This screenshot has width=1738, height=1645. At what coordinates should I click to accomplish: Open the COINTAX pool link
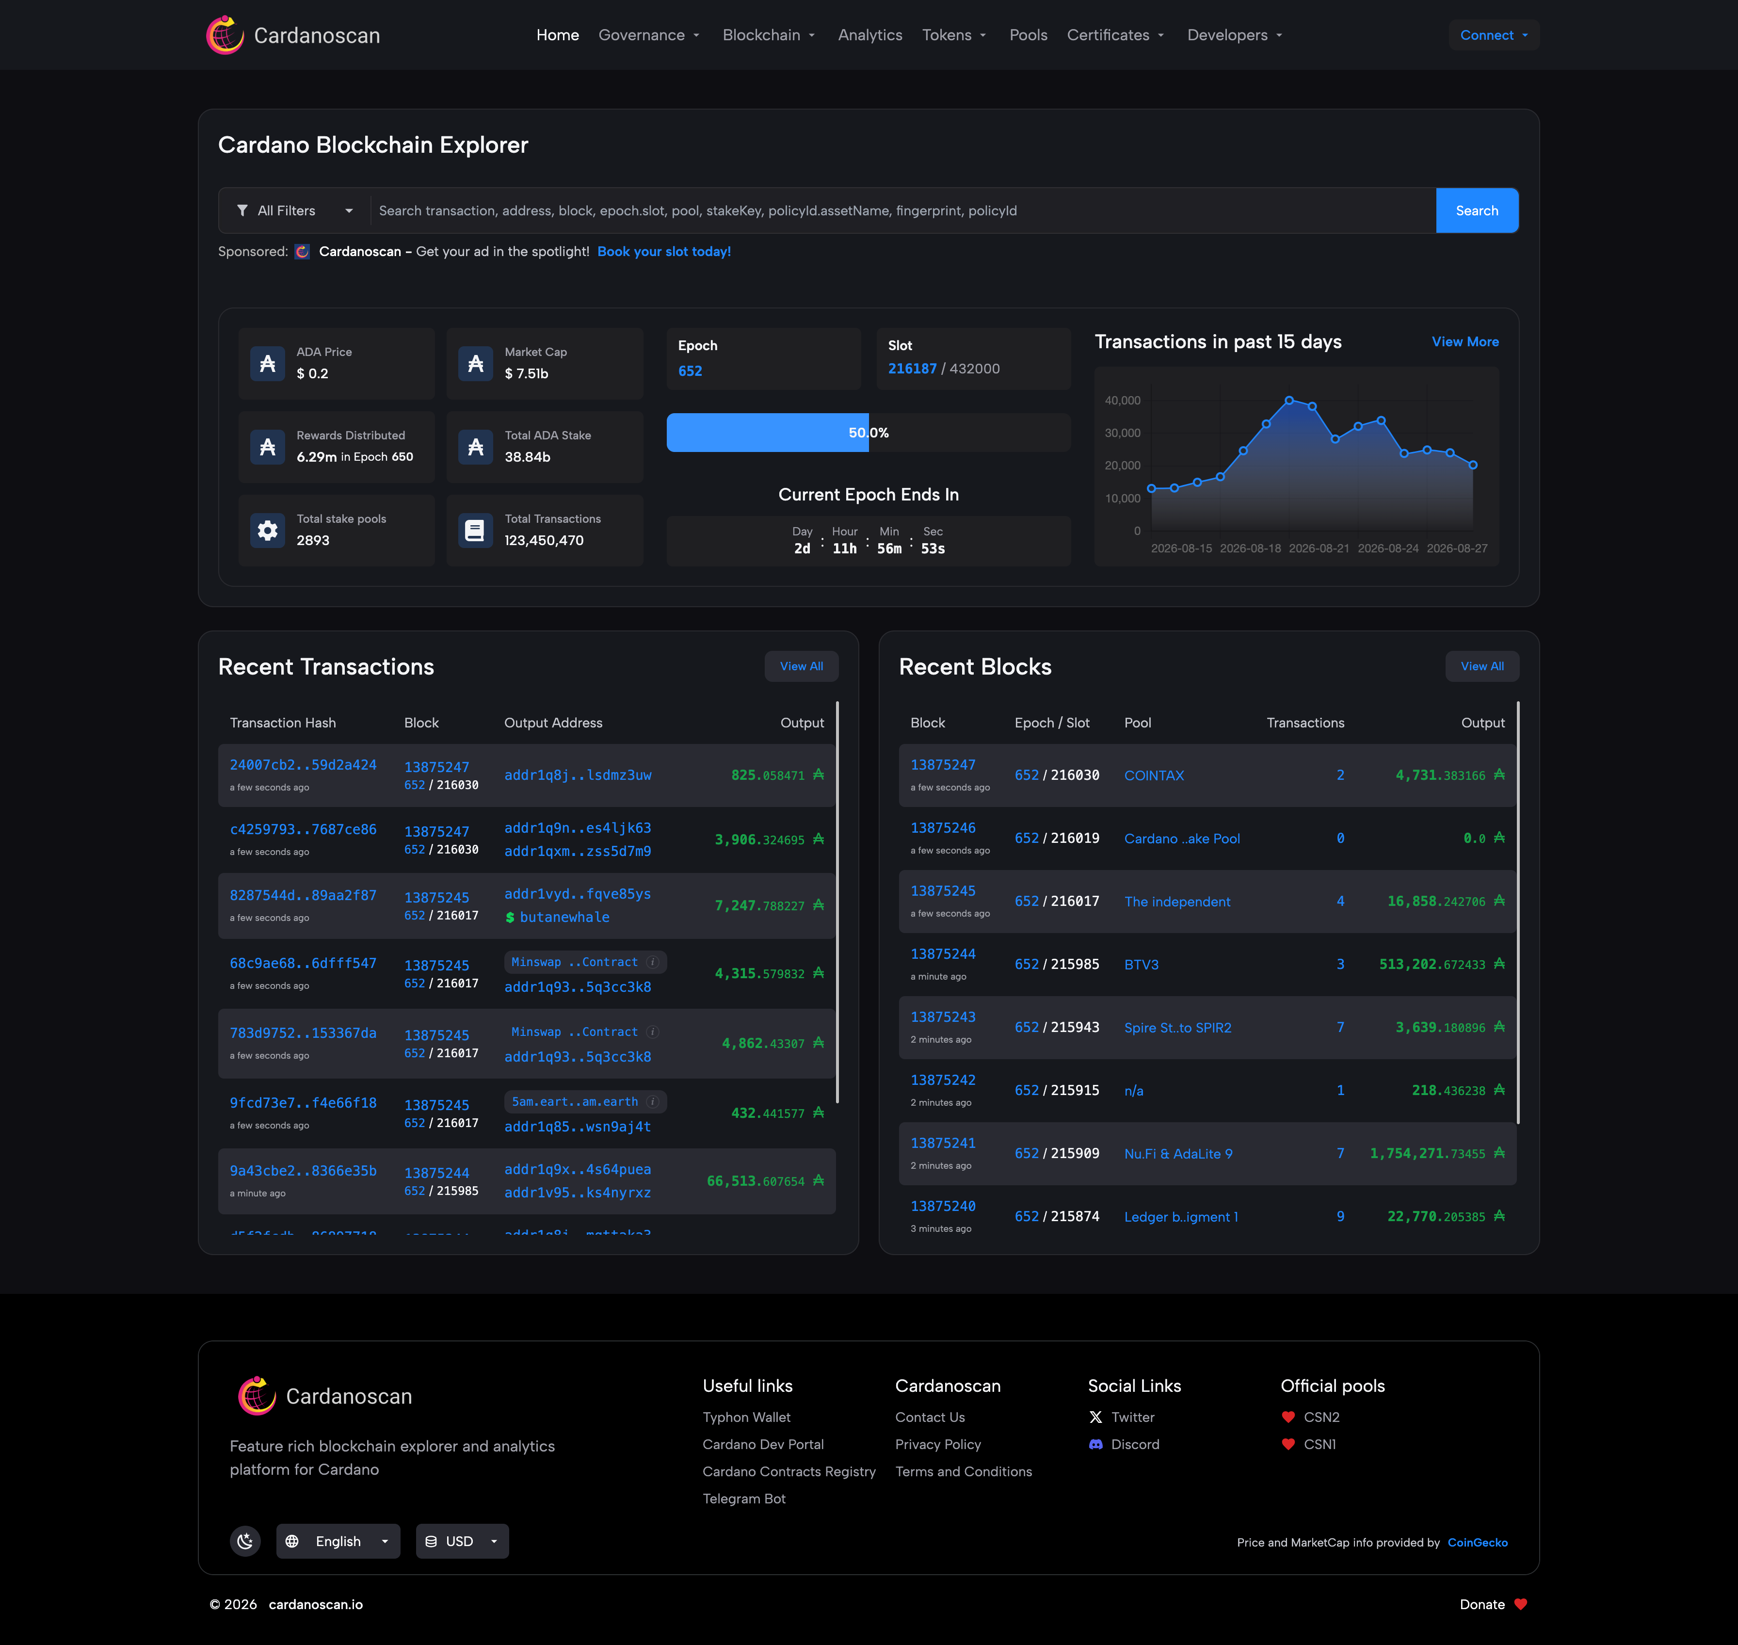[x=1154, y=775]
